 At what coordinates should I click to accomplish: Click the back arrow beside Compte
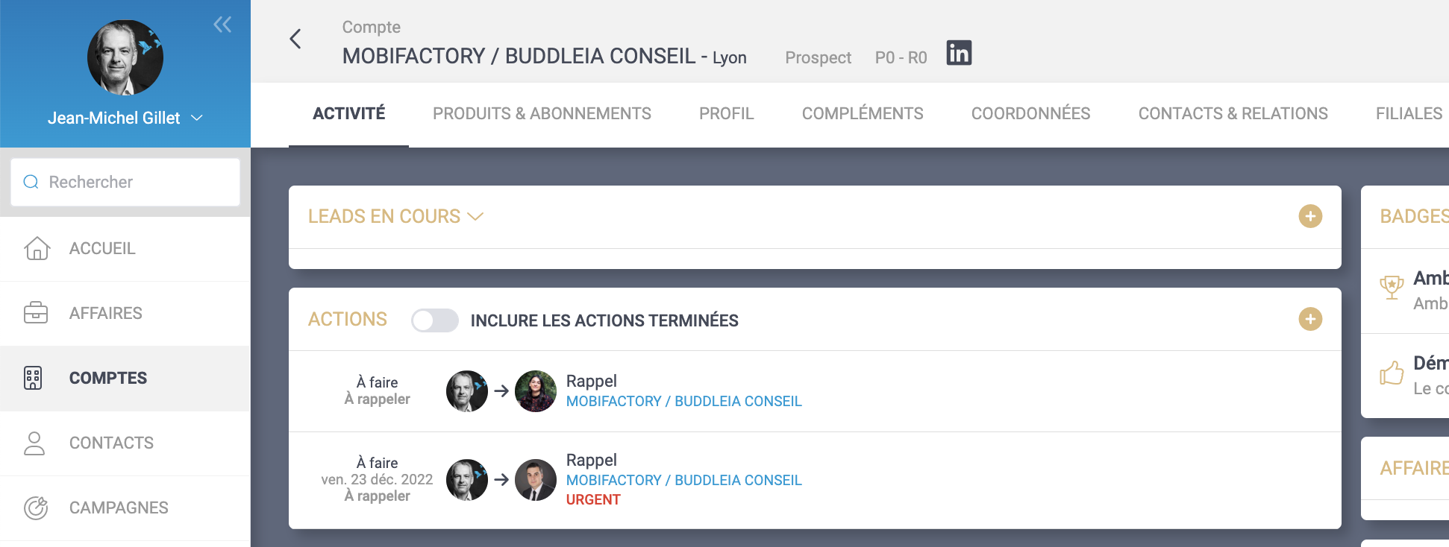[x=295, y=39]
